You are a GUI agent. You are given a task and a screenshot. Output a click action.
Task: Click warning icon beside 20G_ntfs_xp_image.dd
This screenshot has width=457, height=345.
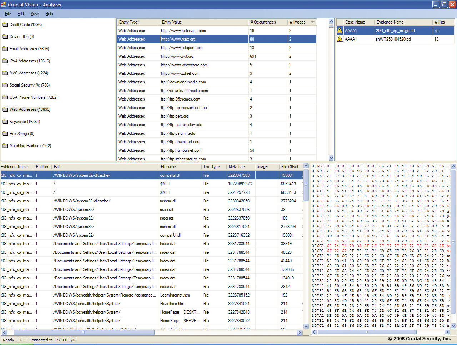[x=340, y=31]
